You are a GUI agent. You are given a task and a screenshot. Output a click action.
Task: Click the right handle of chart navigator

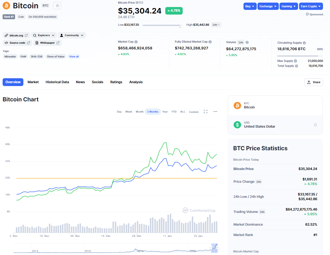coord(217,248)
